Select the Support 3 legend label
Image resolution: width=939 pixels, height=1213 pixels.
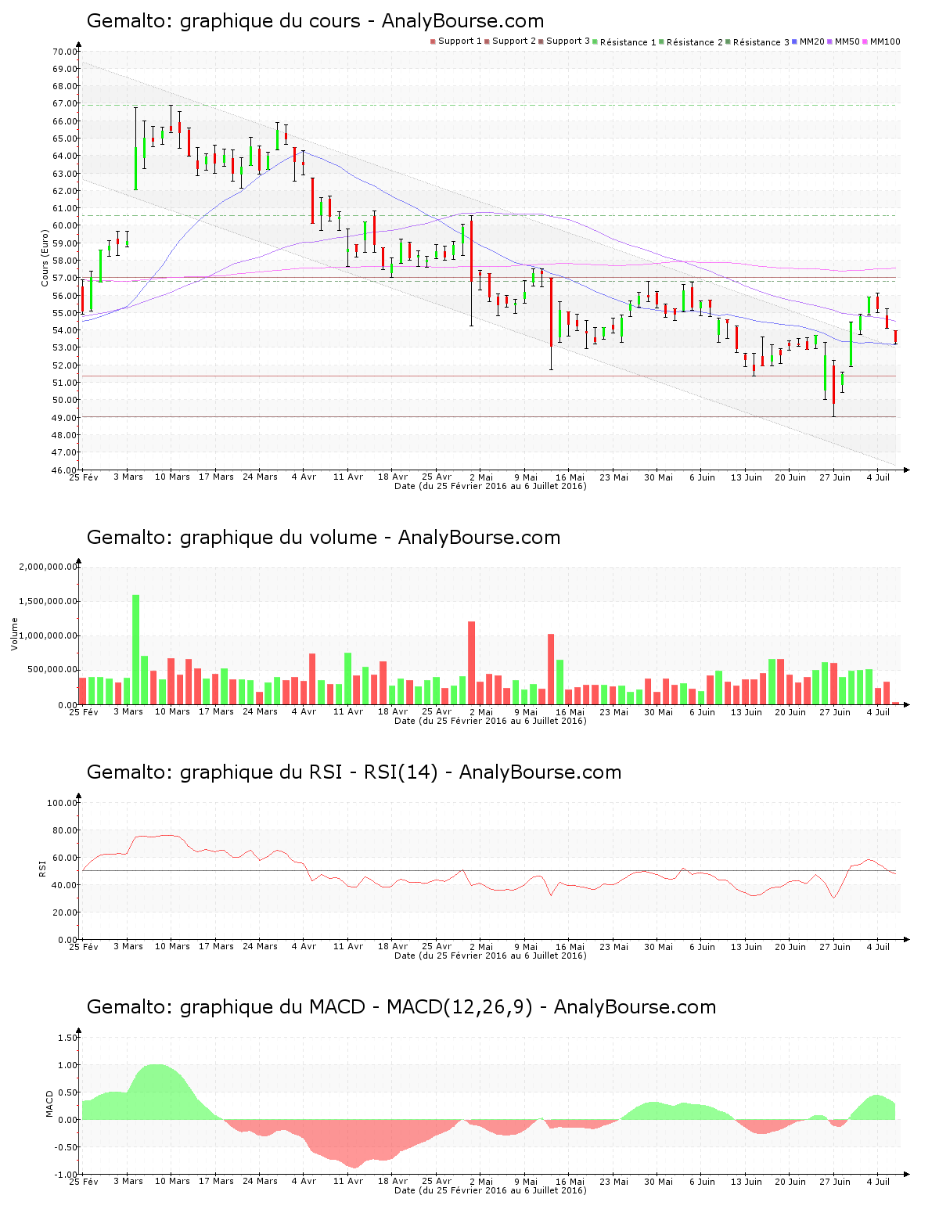pyautogui.click(x=568, y=41)
